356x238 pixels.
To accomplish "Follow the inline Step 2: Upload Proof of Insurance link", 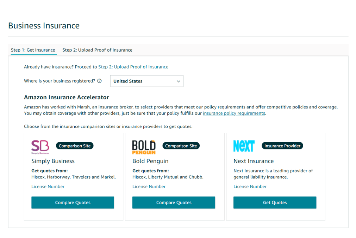I will click(133, 67).
